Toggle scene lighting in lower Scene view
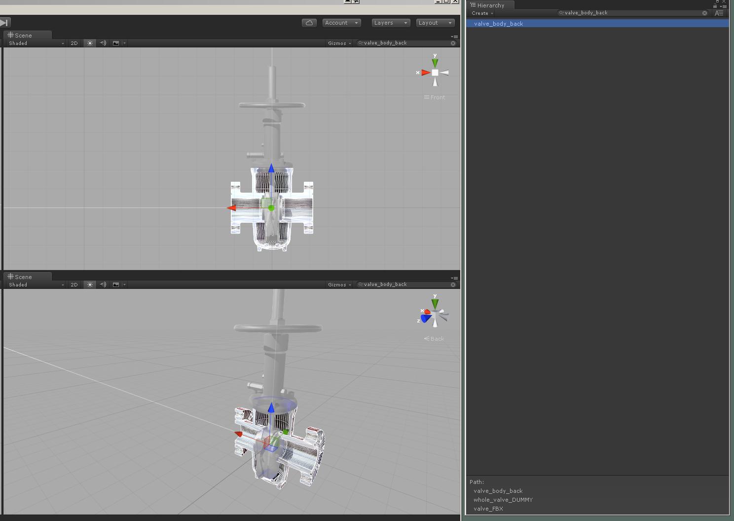 (x=90, y=285)
